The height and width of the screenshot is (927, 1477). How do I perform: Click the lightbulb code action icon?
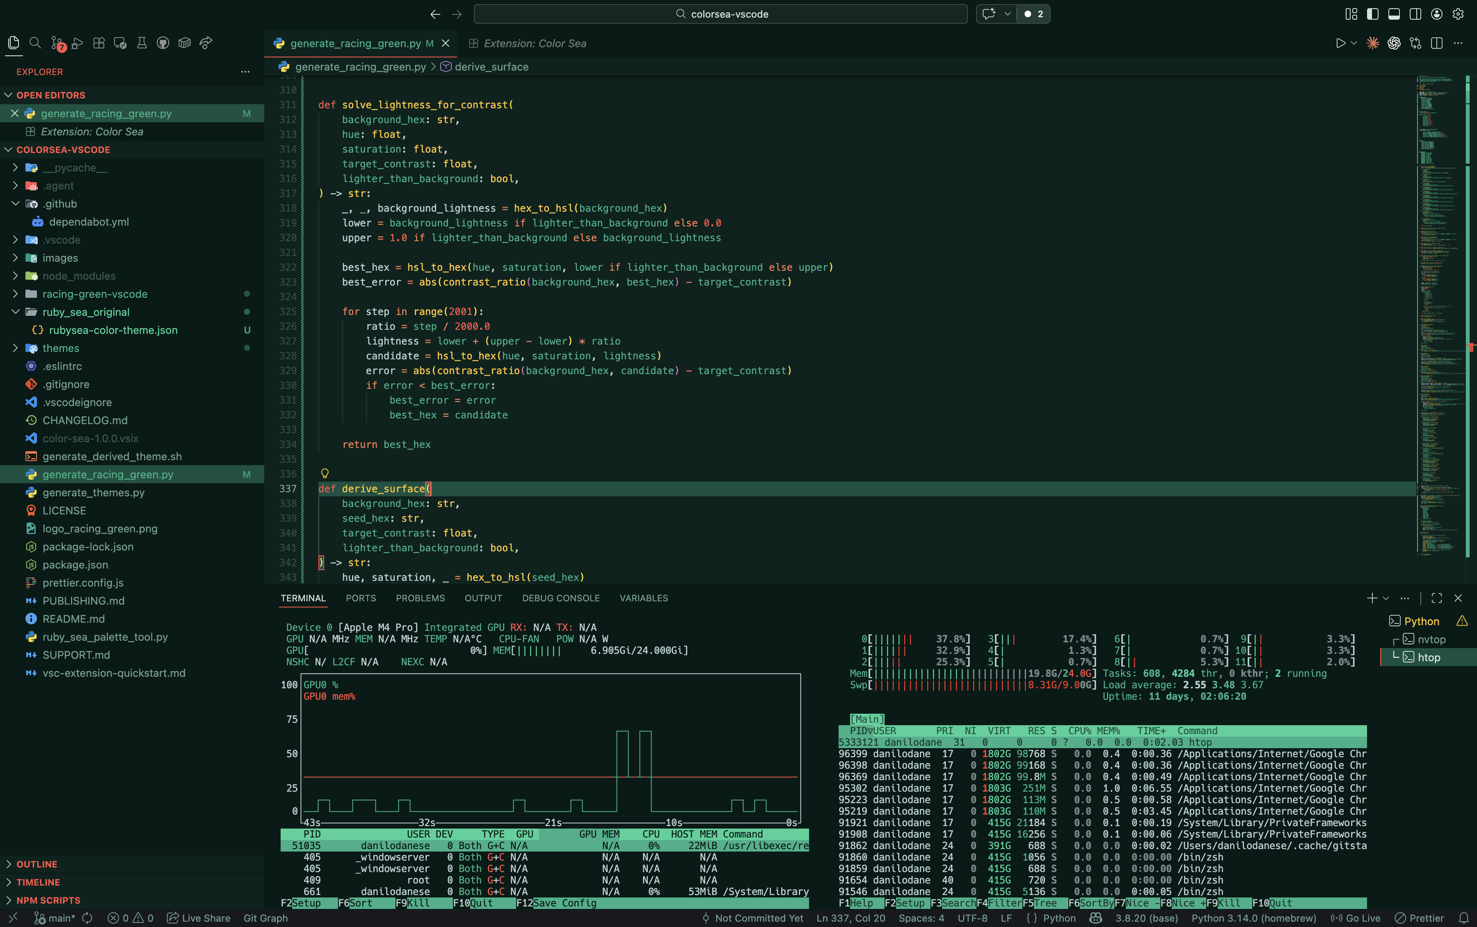[x=325, y=473]
